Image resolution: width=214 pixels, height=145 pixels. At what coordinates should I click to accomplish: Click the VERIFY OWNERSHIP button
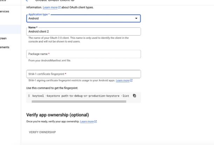[42, 132]
